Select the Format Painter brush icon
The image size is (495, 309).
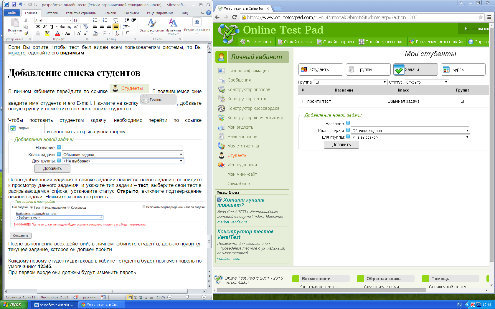point(26,33)
